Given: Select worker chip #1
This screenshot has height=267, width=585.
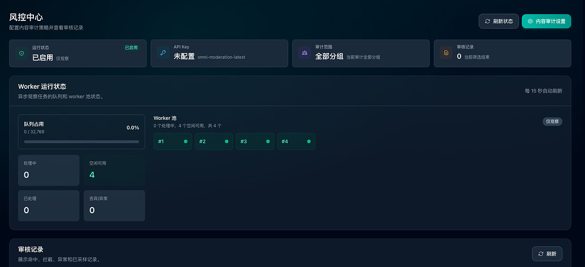Looking at the screenshot, I should pyautogui.click(x=173, y=141).
